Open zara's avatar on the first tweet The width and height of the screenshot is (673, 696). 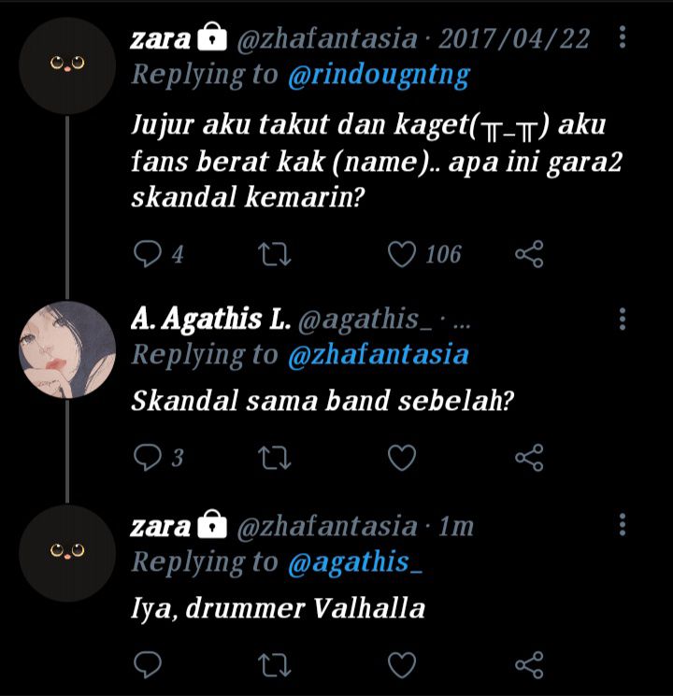pos(67,65)
